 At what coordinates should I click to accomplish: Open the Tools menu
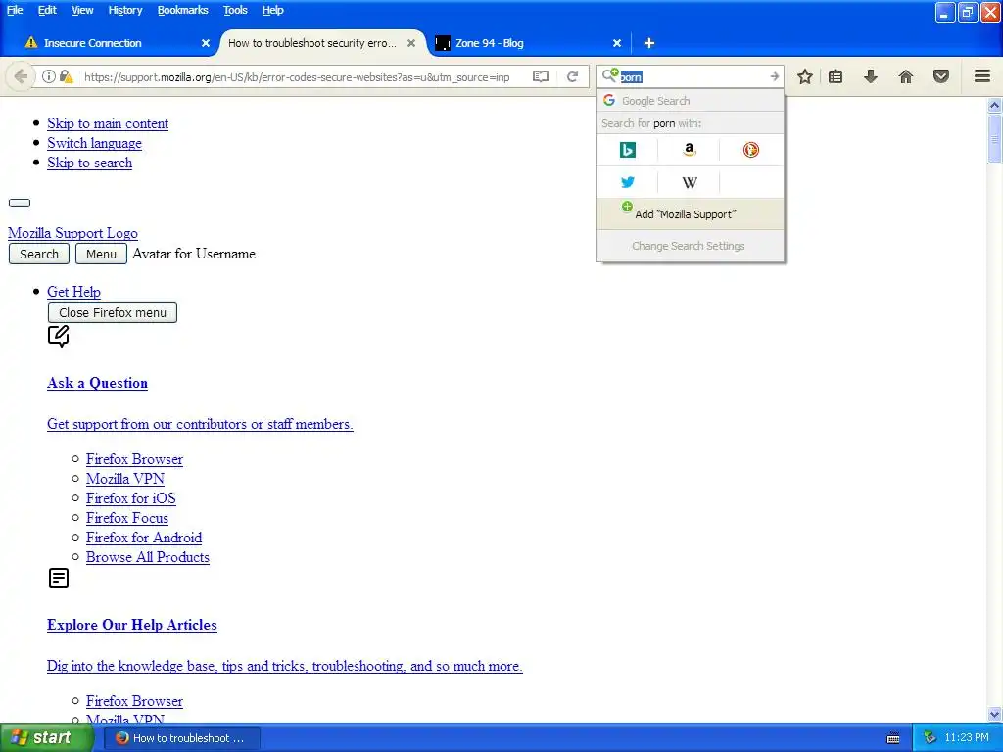[235, 10]
